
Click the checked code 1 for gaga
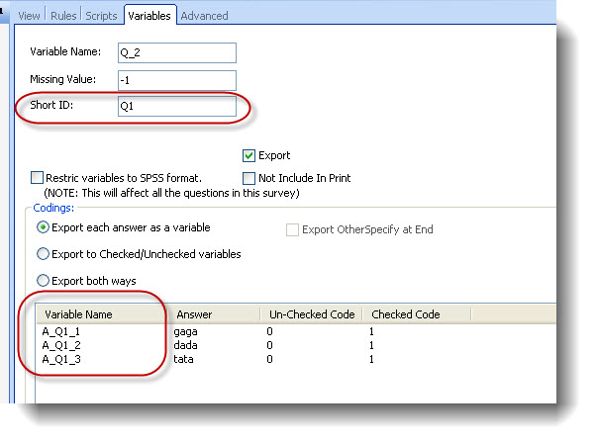coord(371,331)
